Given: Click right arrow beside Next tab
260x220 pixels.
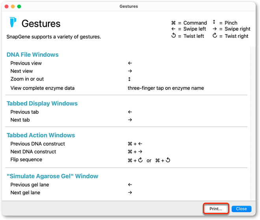Looking at the screenshot, I should [x=130, y=120].
